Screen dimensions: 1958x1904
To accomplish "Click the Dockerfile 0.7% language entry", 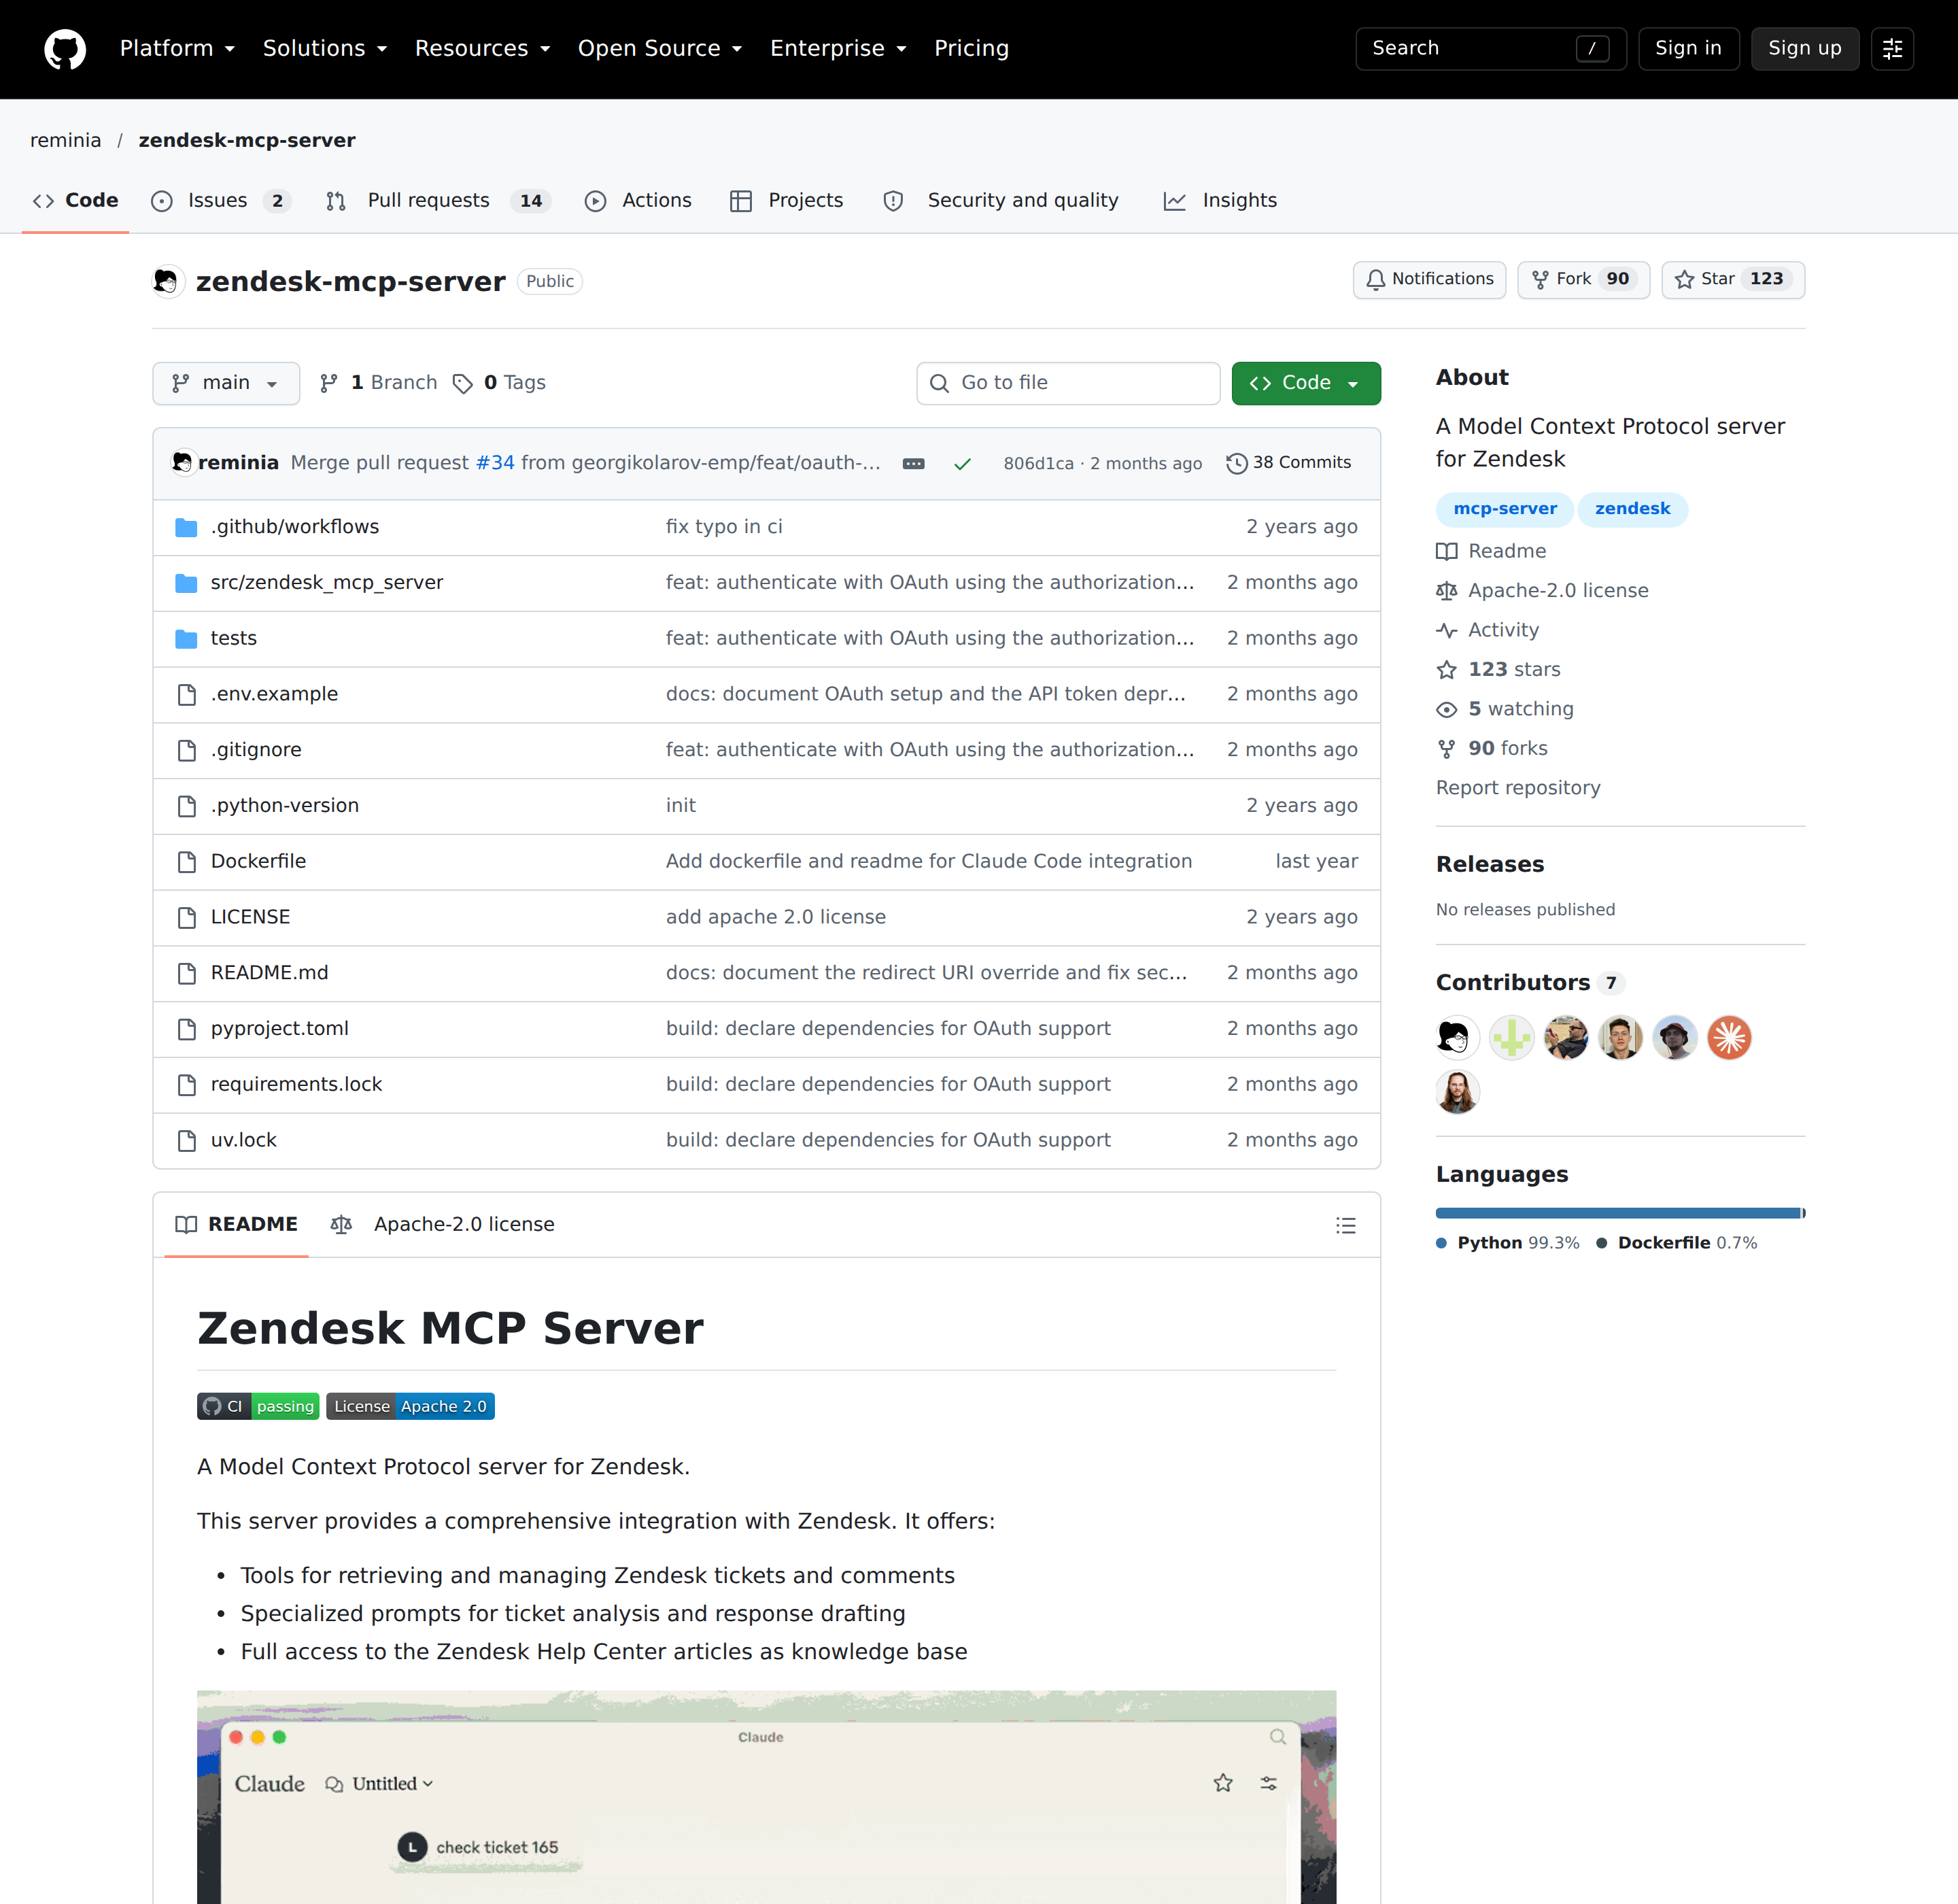I will [x=1677, y=1243].
